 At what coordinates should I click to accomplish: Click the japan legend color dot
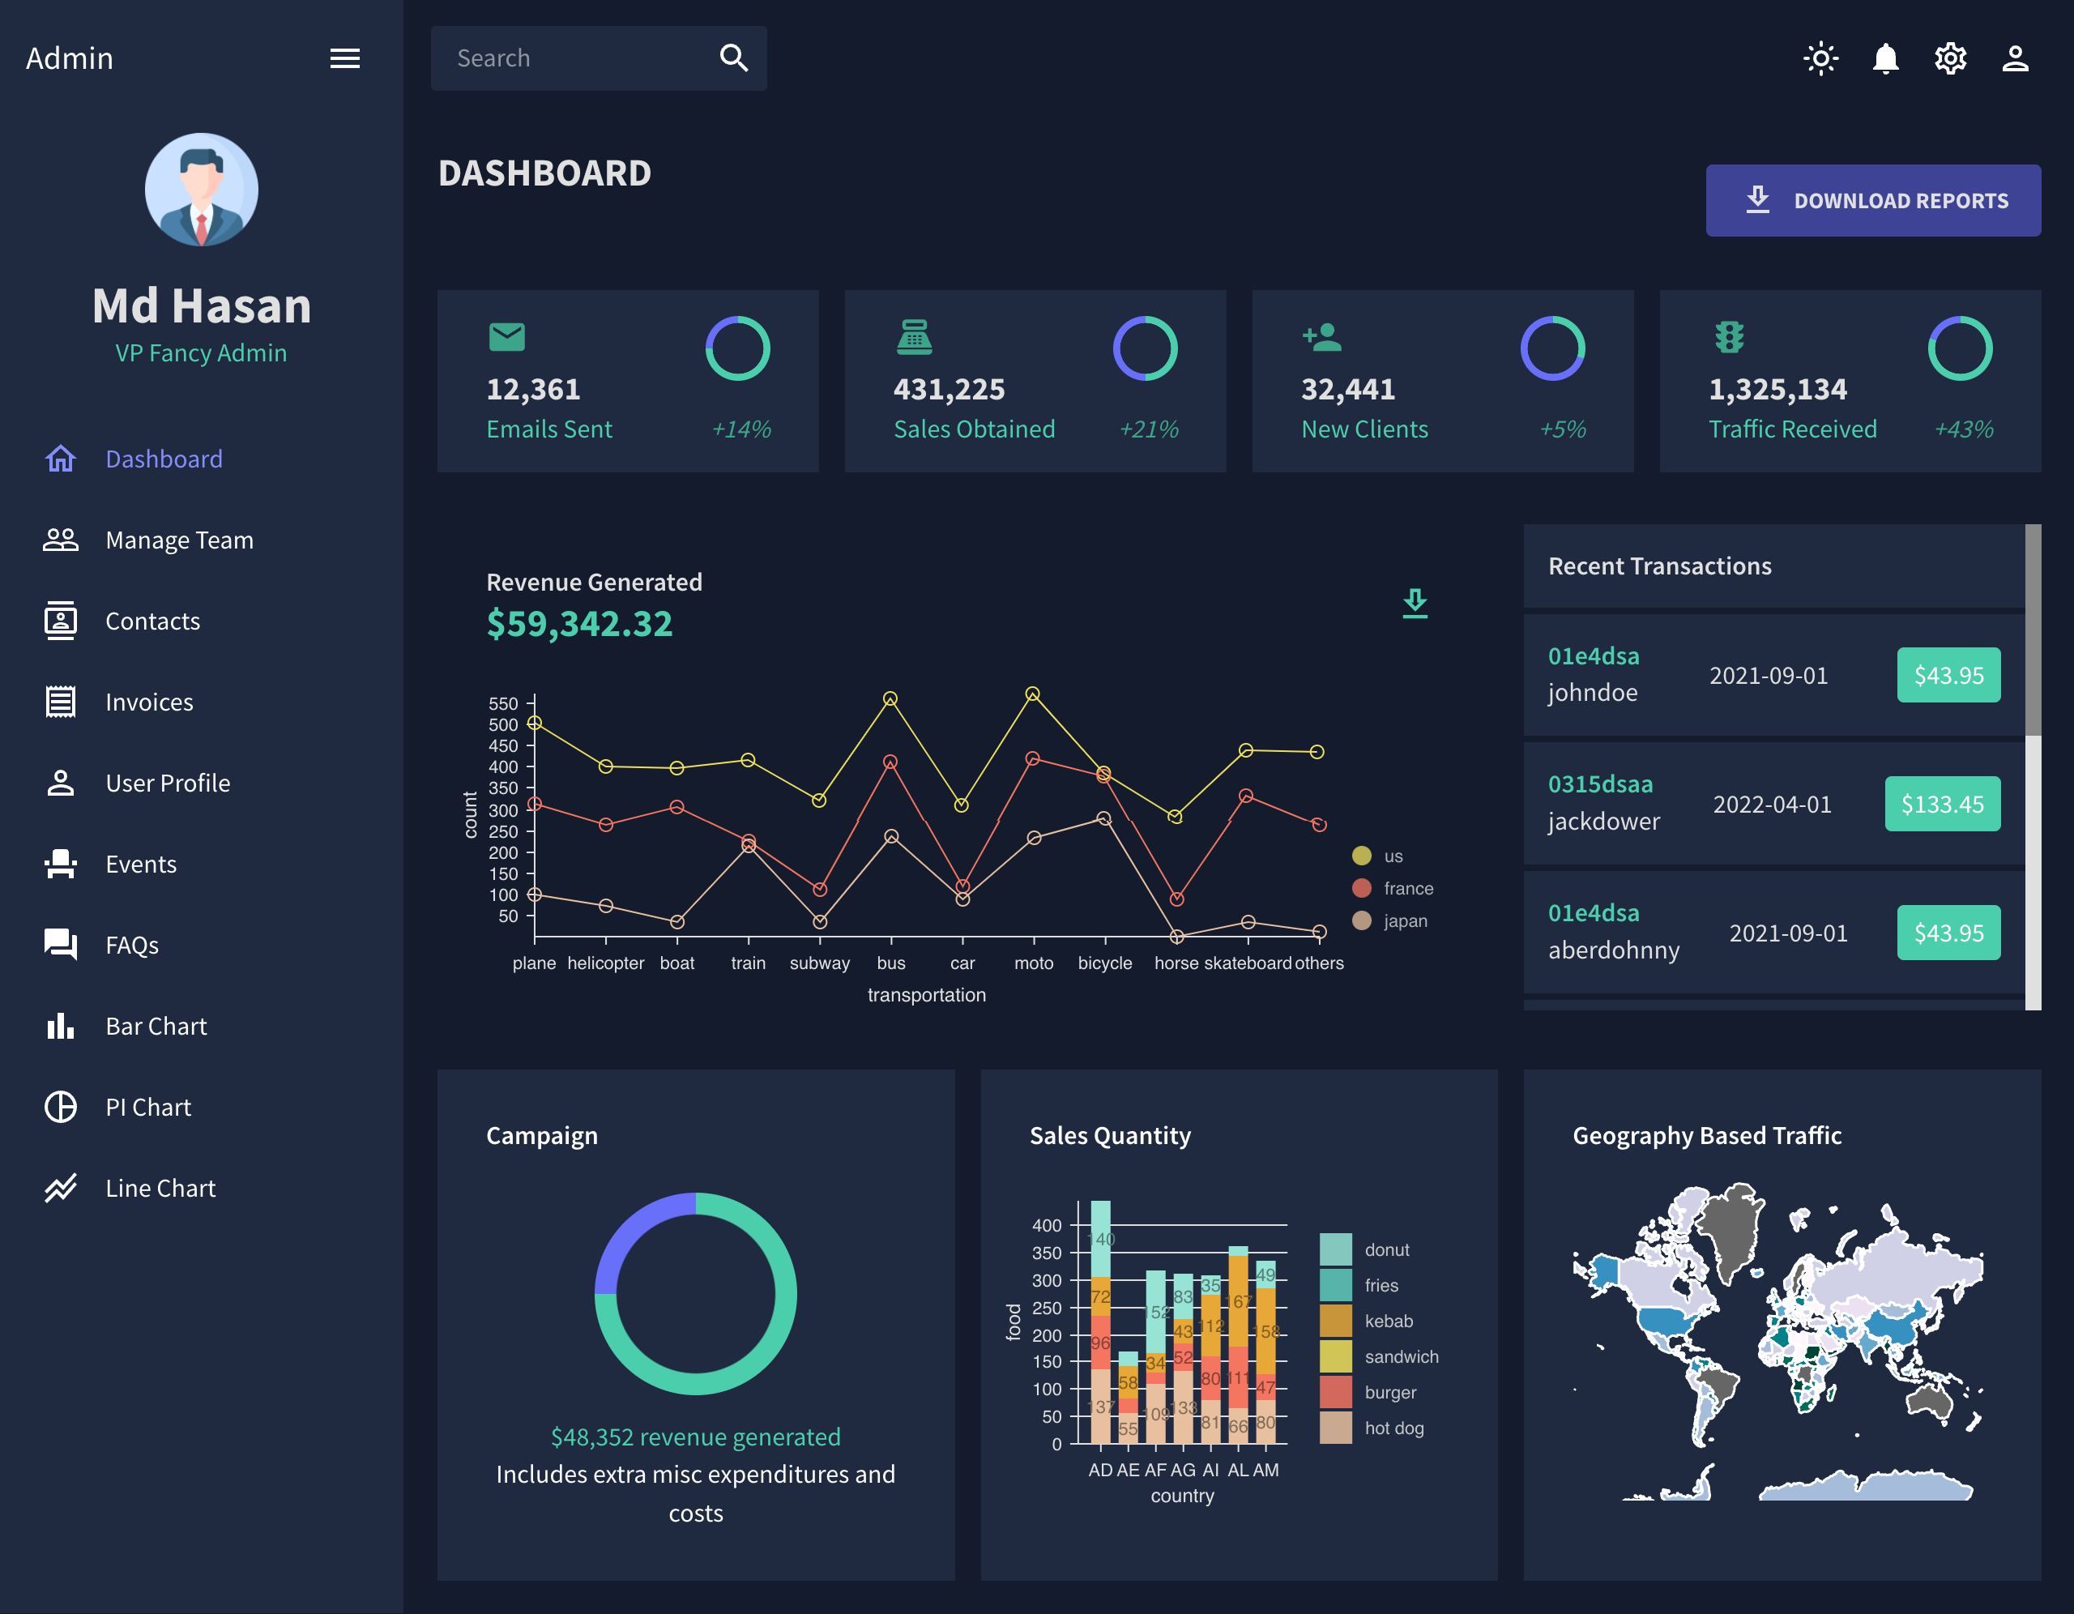tap(1361, 920)
